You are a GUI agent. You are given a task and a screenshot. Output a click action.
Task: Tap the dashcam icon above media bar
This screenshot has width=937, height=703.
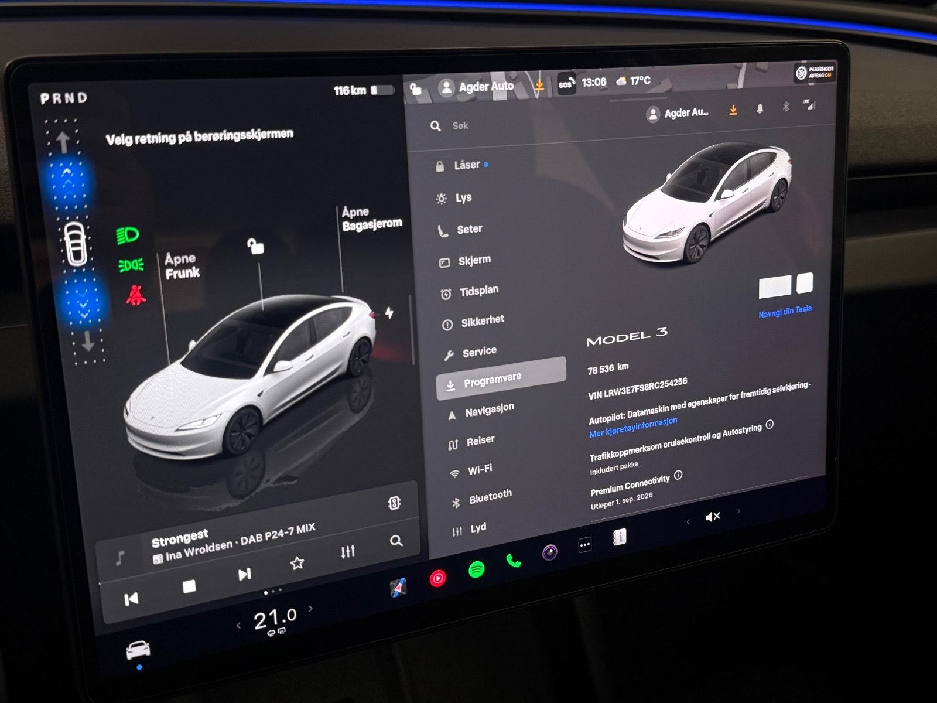395,503
